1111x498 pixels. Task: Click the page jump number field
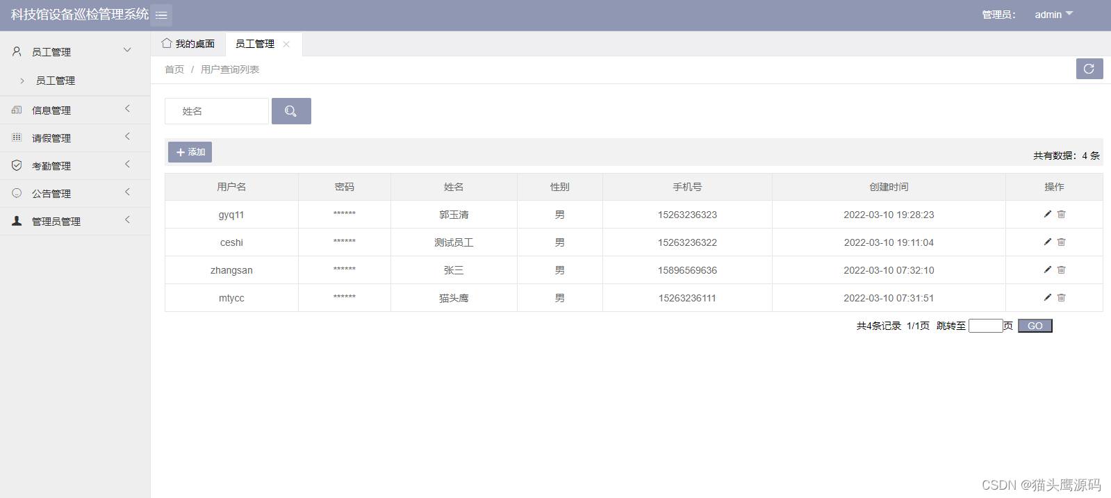tap(985, 326)
